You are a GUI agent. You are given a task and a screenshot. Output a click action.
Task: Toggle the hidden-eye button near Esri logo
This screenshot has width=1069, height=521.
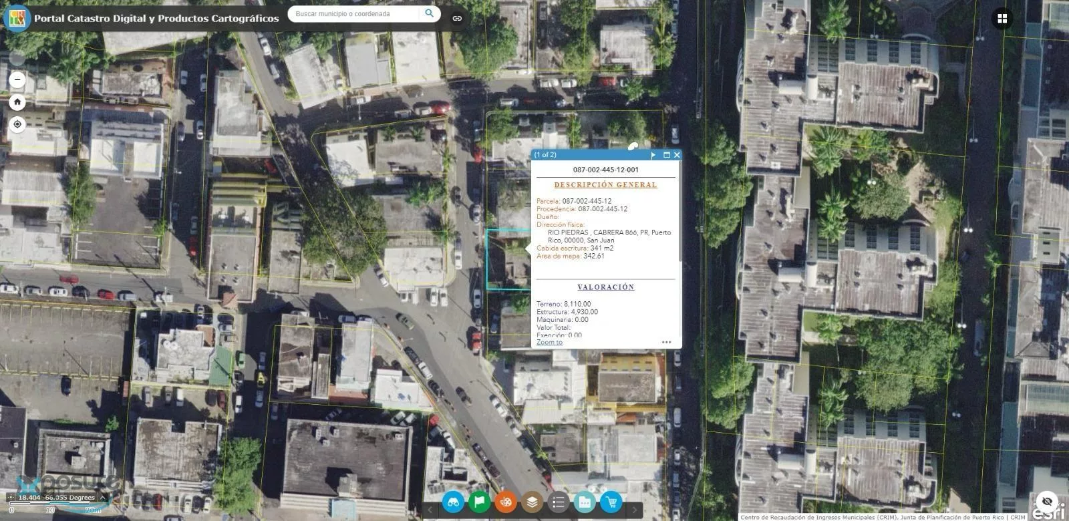pos(1047,501)
